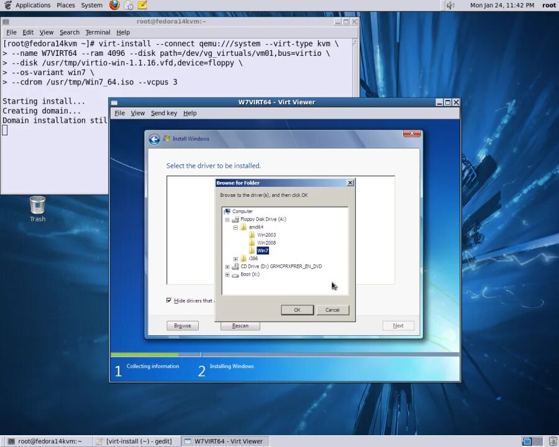This screenshot has height=447, width=559.
Task: Select the i386 folder icon
Action: click(243, 258)
